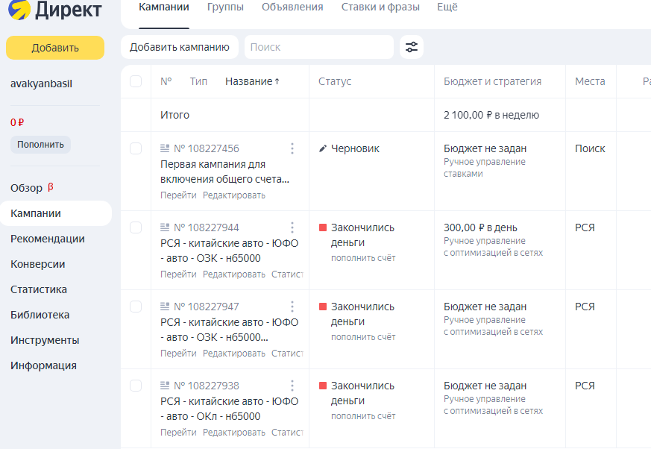This screenshot has width=651, height=449.
Task: Check the box for campaign 108227944
Action: [136, 227]
